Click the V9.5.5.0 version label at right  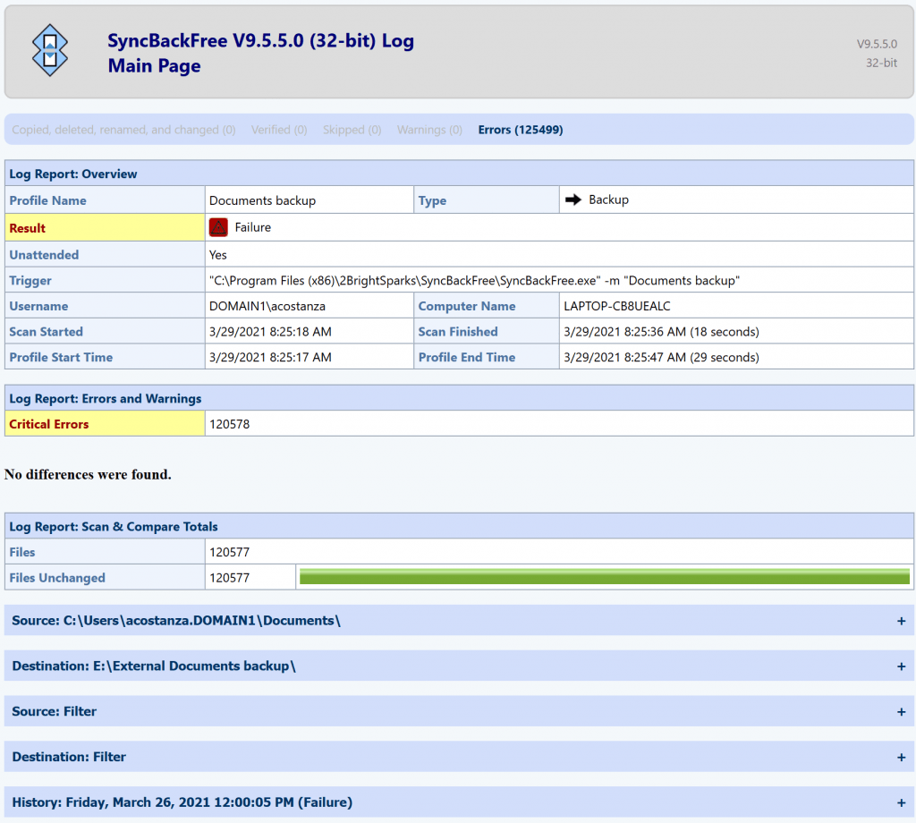tap(877, 44)
